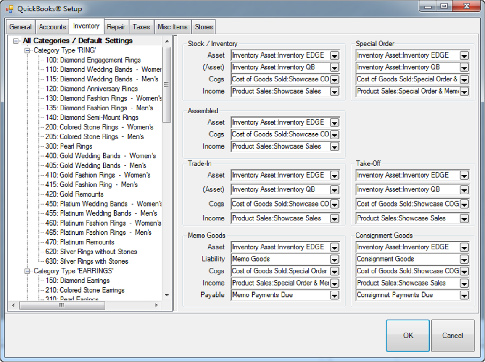Viewport: 485px width, 362px height.
Task: Click the category tree scroll-down arrow
Action: (167, 295)
